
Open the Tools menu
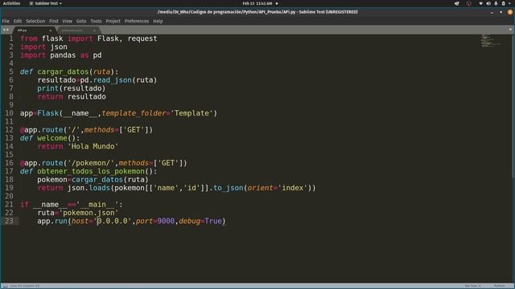point(96,21)
